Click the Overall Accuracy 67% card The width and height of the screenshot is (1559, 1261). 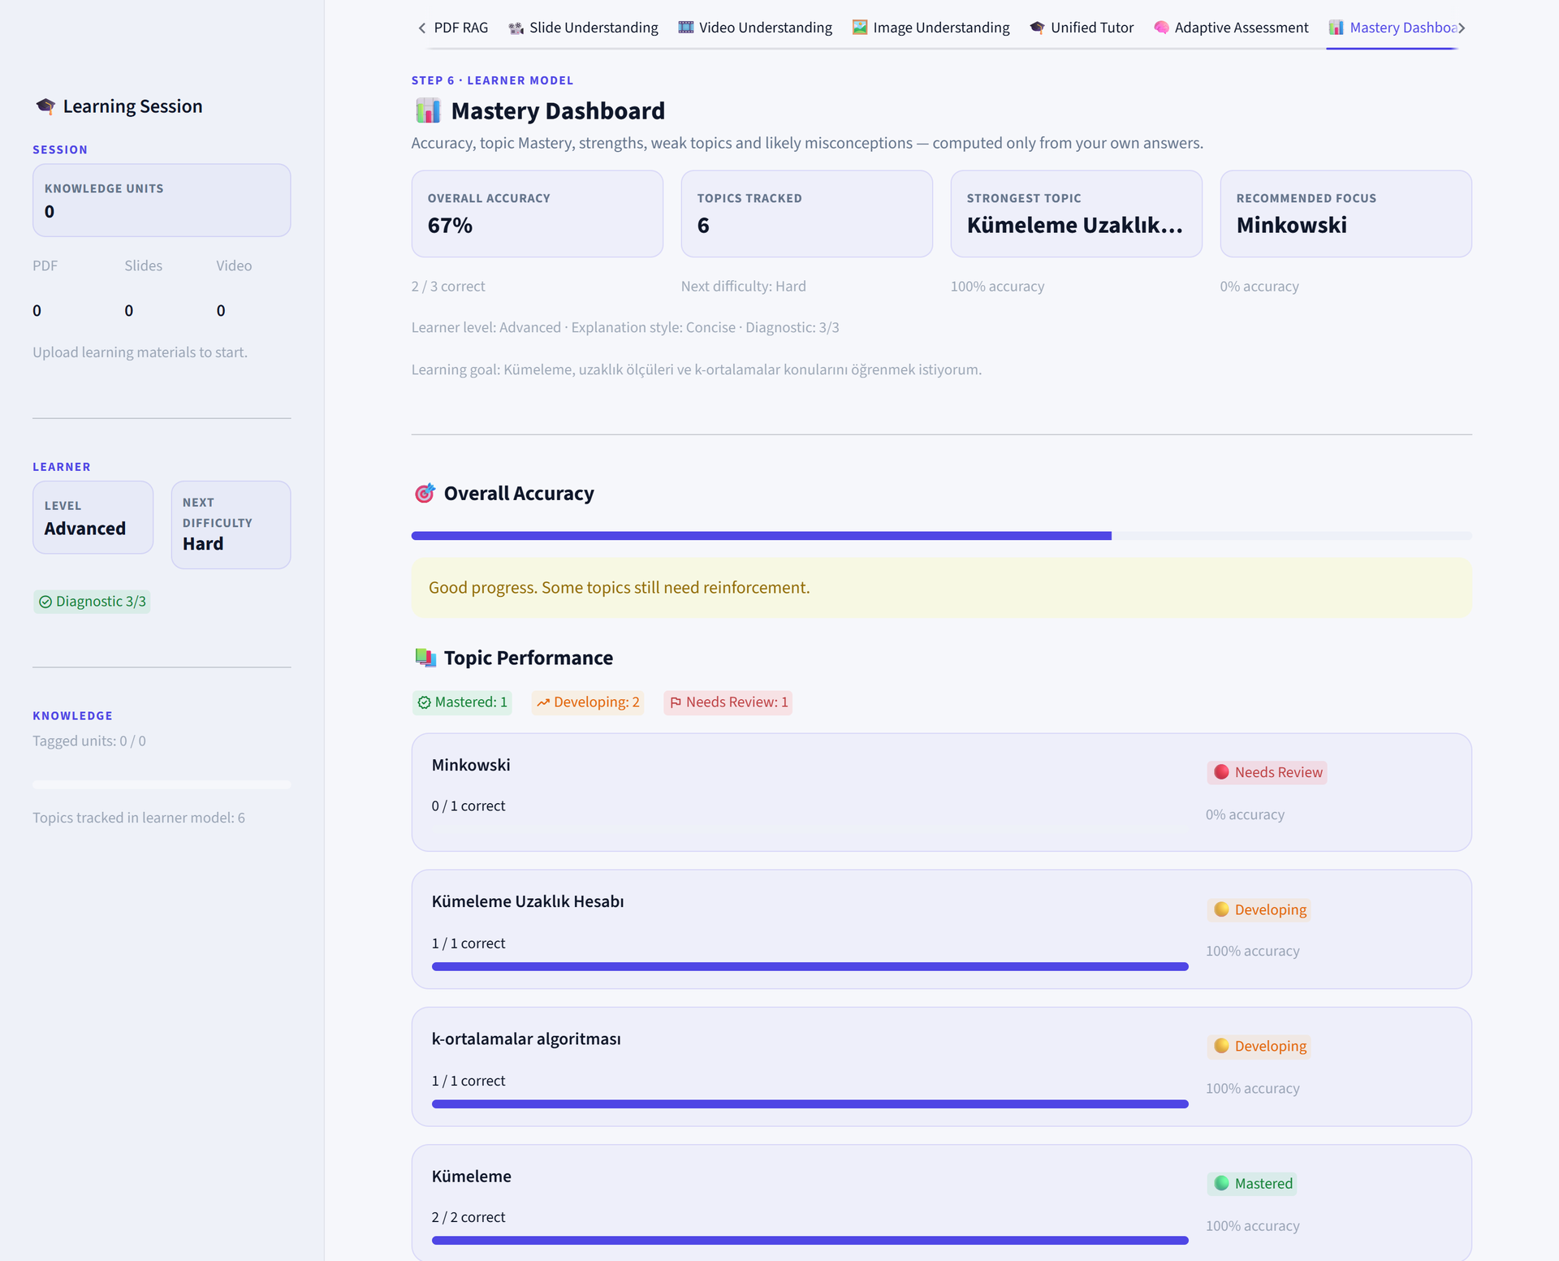[x=538, y=214]
